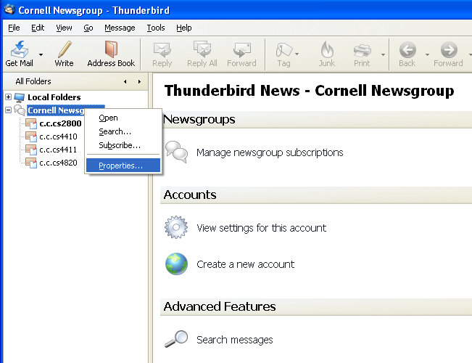The image size is (472, 363).
Task: Click View settings for this account
Action: 261,228
